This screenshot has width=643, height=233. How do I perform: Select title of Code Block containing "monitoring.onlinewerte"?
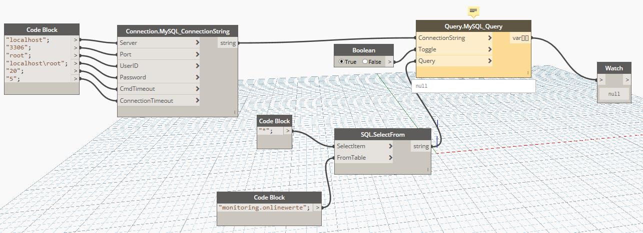269,198
